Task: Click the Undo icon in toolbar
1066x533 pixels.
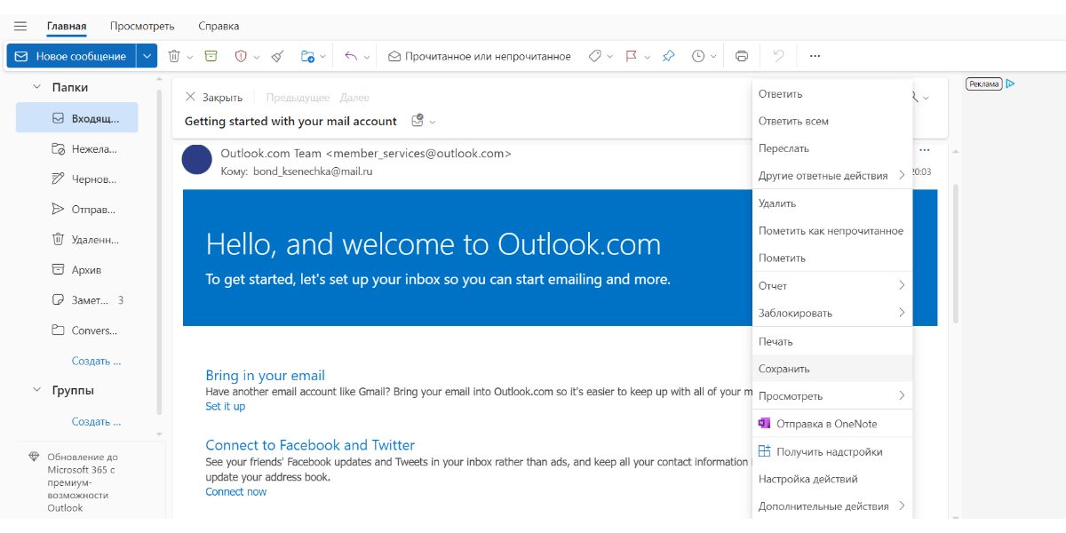Action: tap(778, 56)
